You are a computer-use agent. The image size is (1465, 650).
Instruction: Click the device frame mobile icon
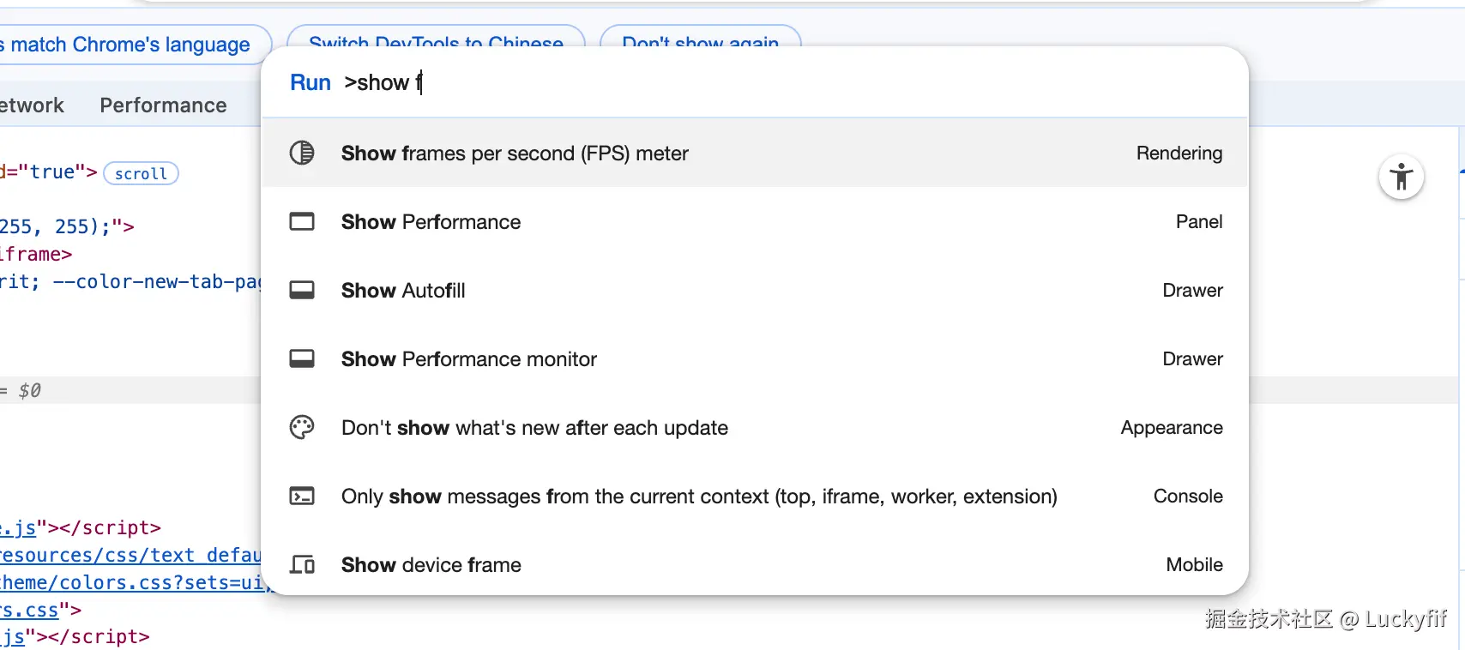click(302, 565)
